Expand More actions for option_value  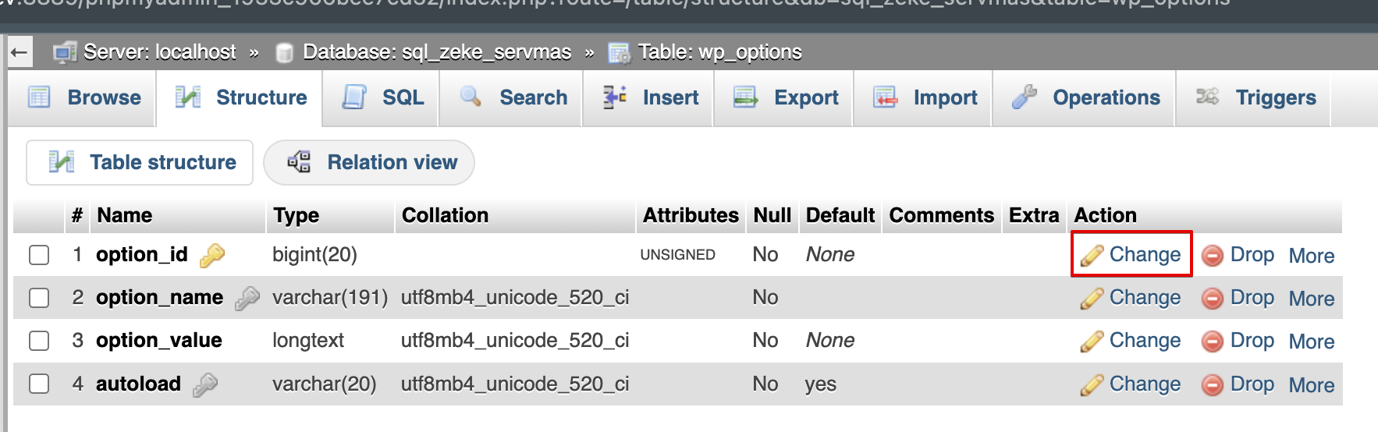1311,342
